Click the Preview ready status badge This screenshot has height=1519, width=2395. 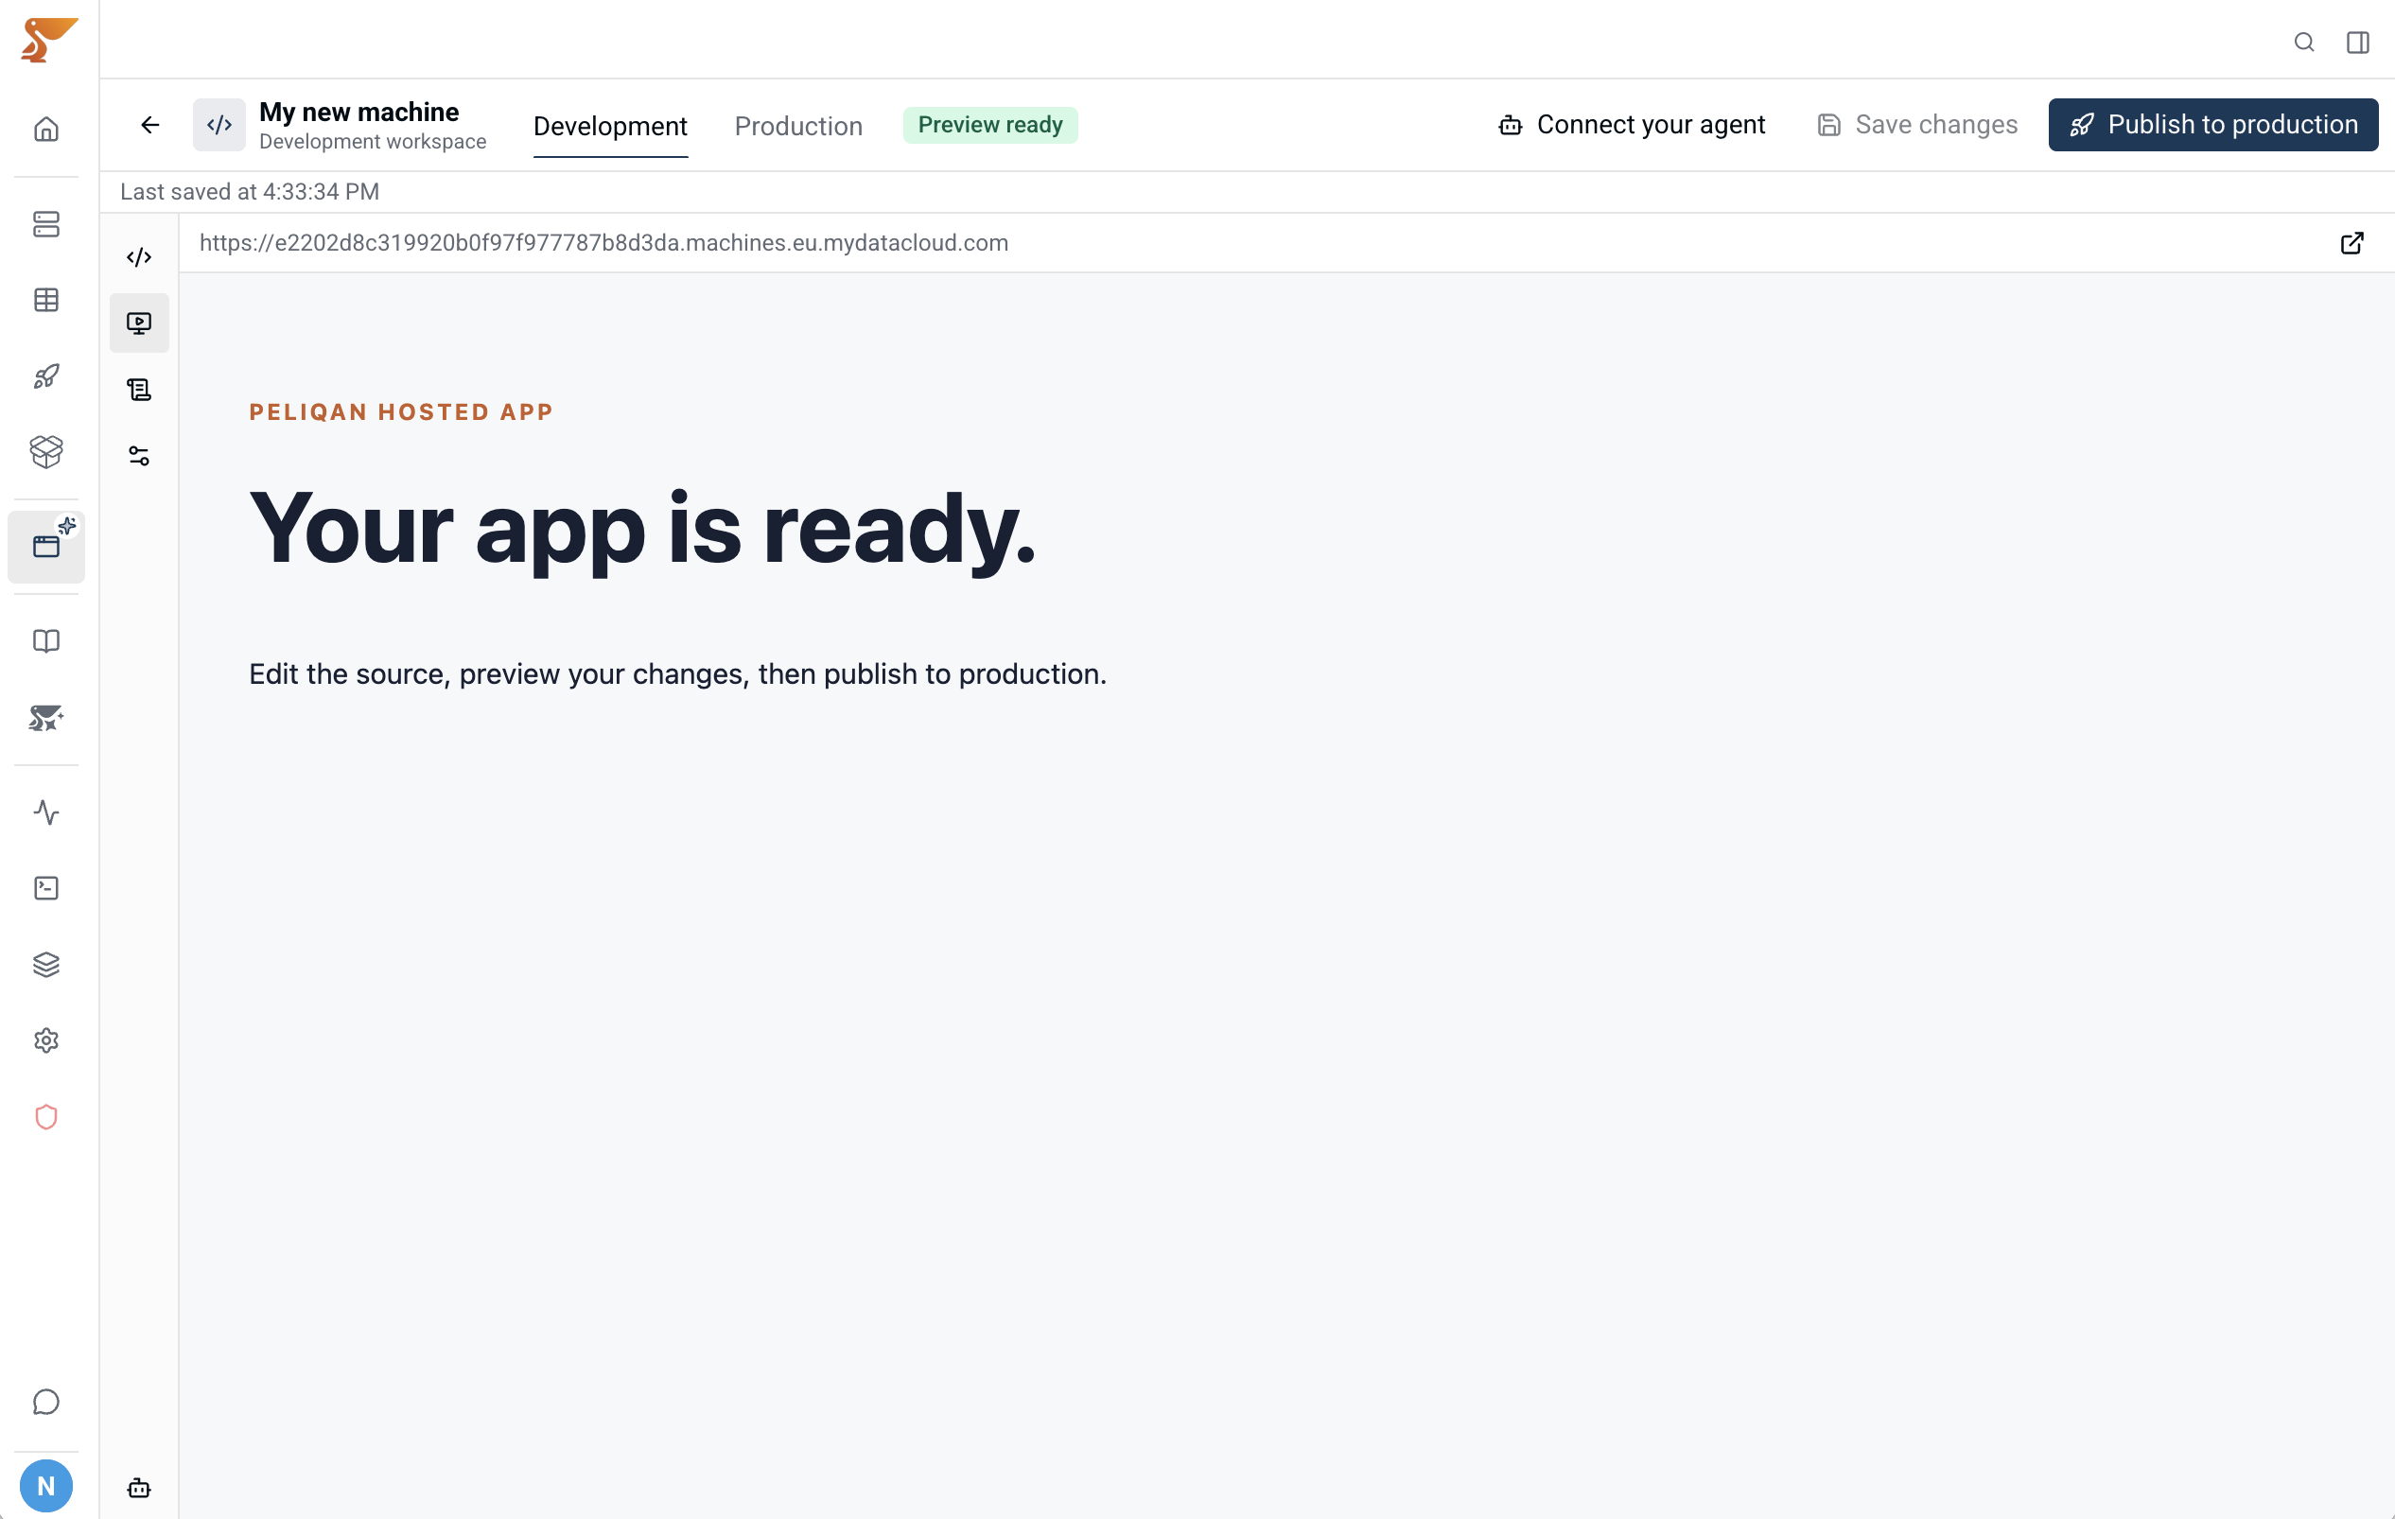click(x=990, y=124)
